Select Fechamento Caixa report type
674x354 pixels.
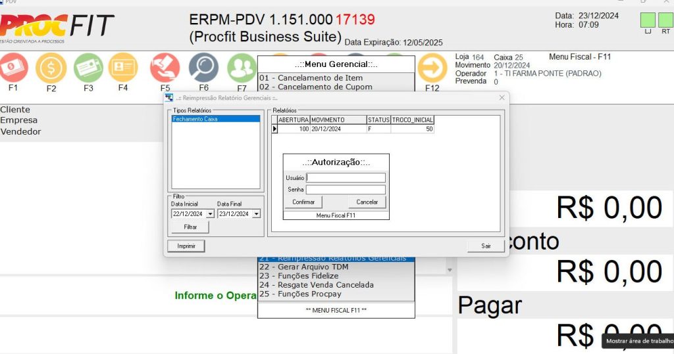point(216,119)
